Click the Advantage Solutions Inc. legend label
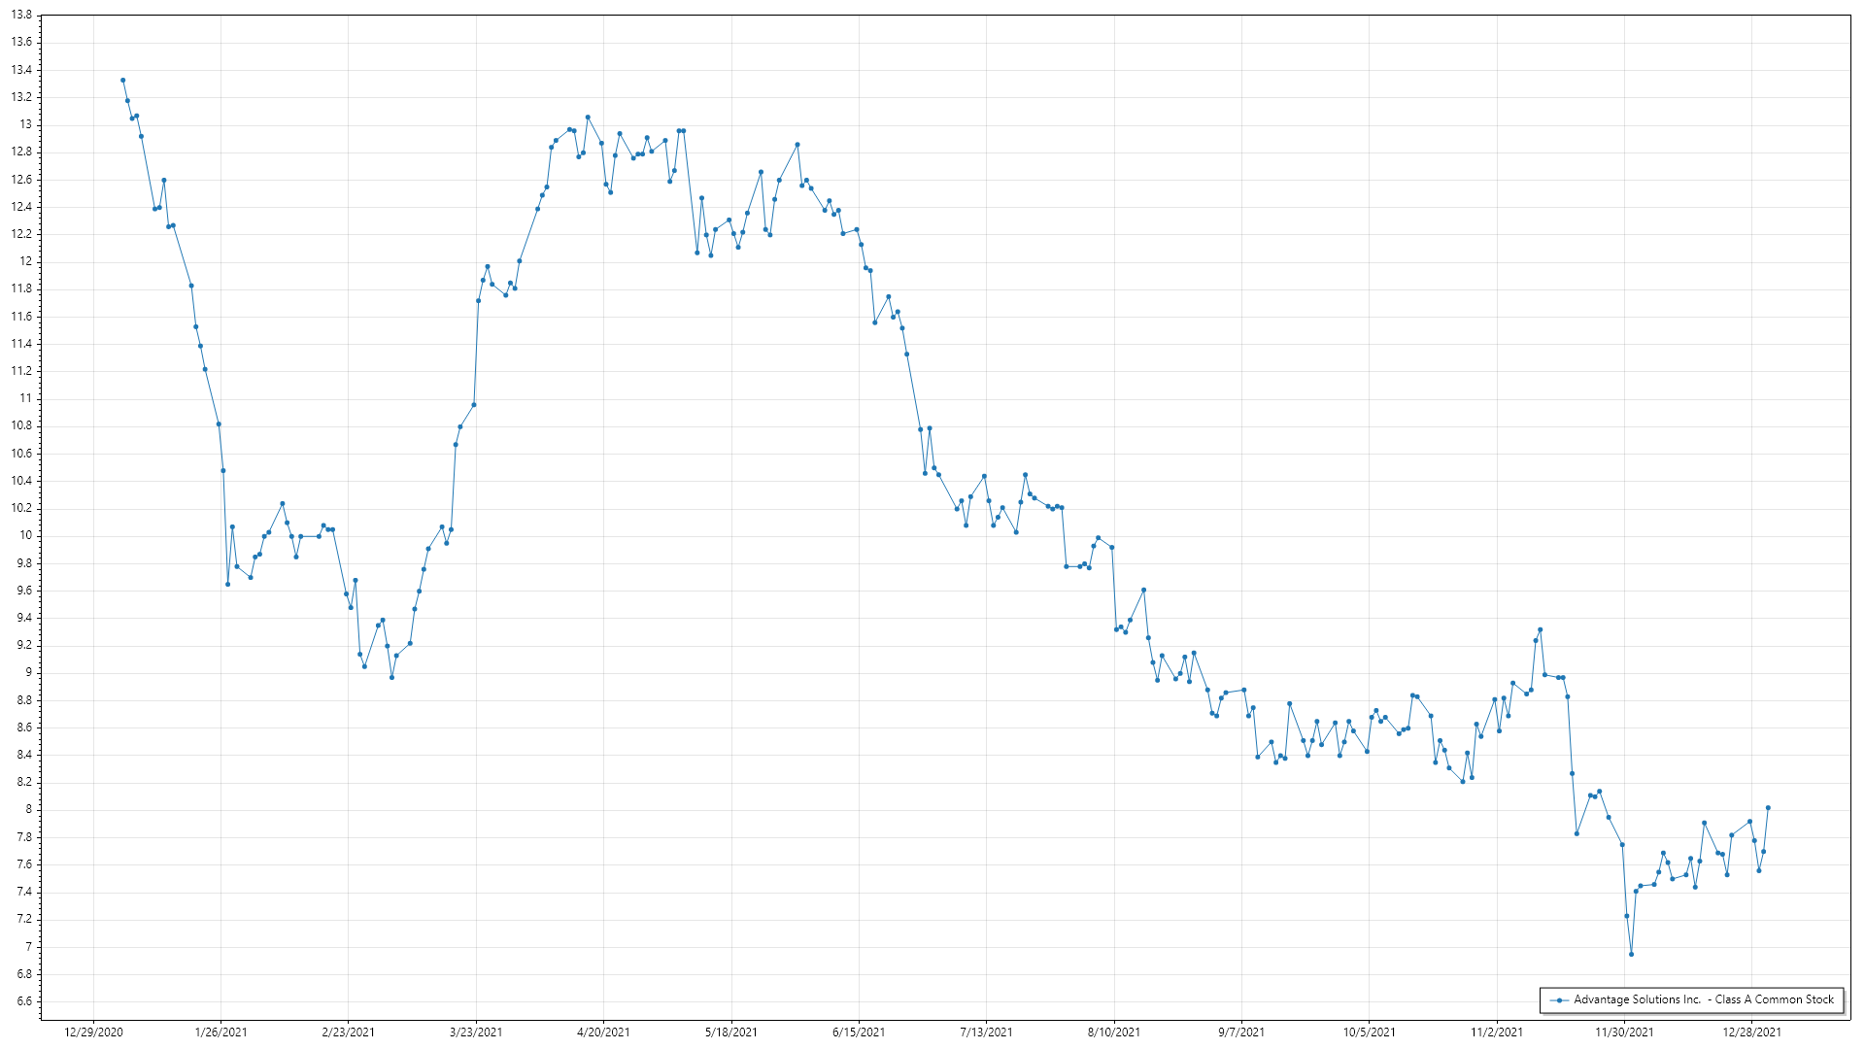The width and height of the screenshot is (1865, 1049). pyautogui.click(x=1703, y=999)
